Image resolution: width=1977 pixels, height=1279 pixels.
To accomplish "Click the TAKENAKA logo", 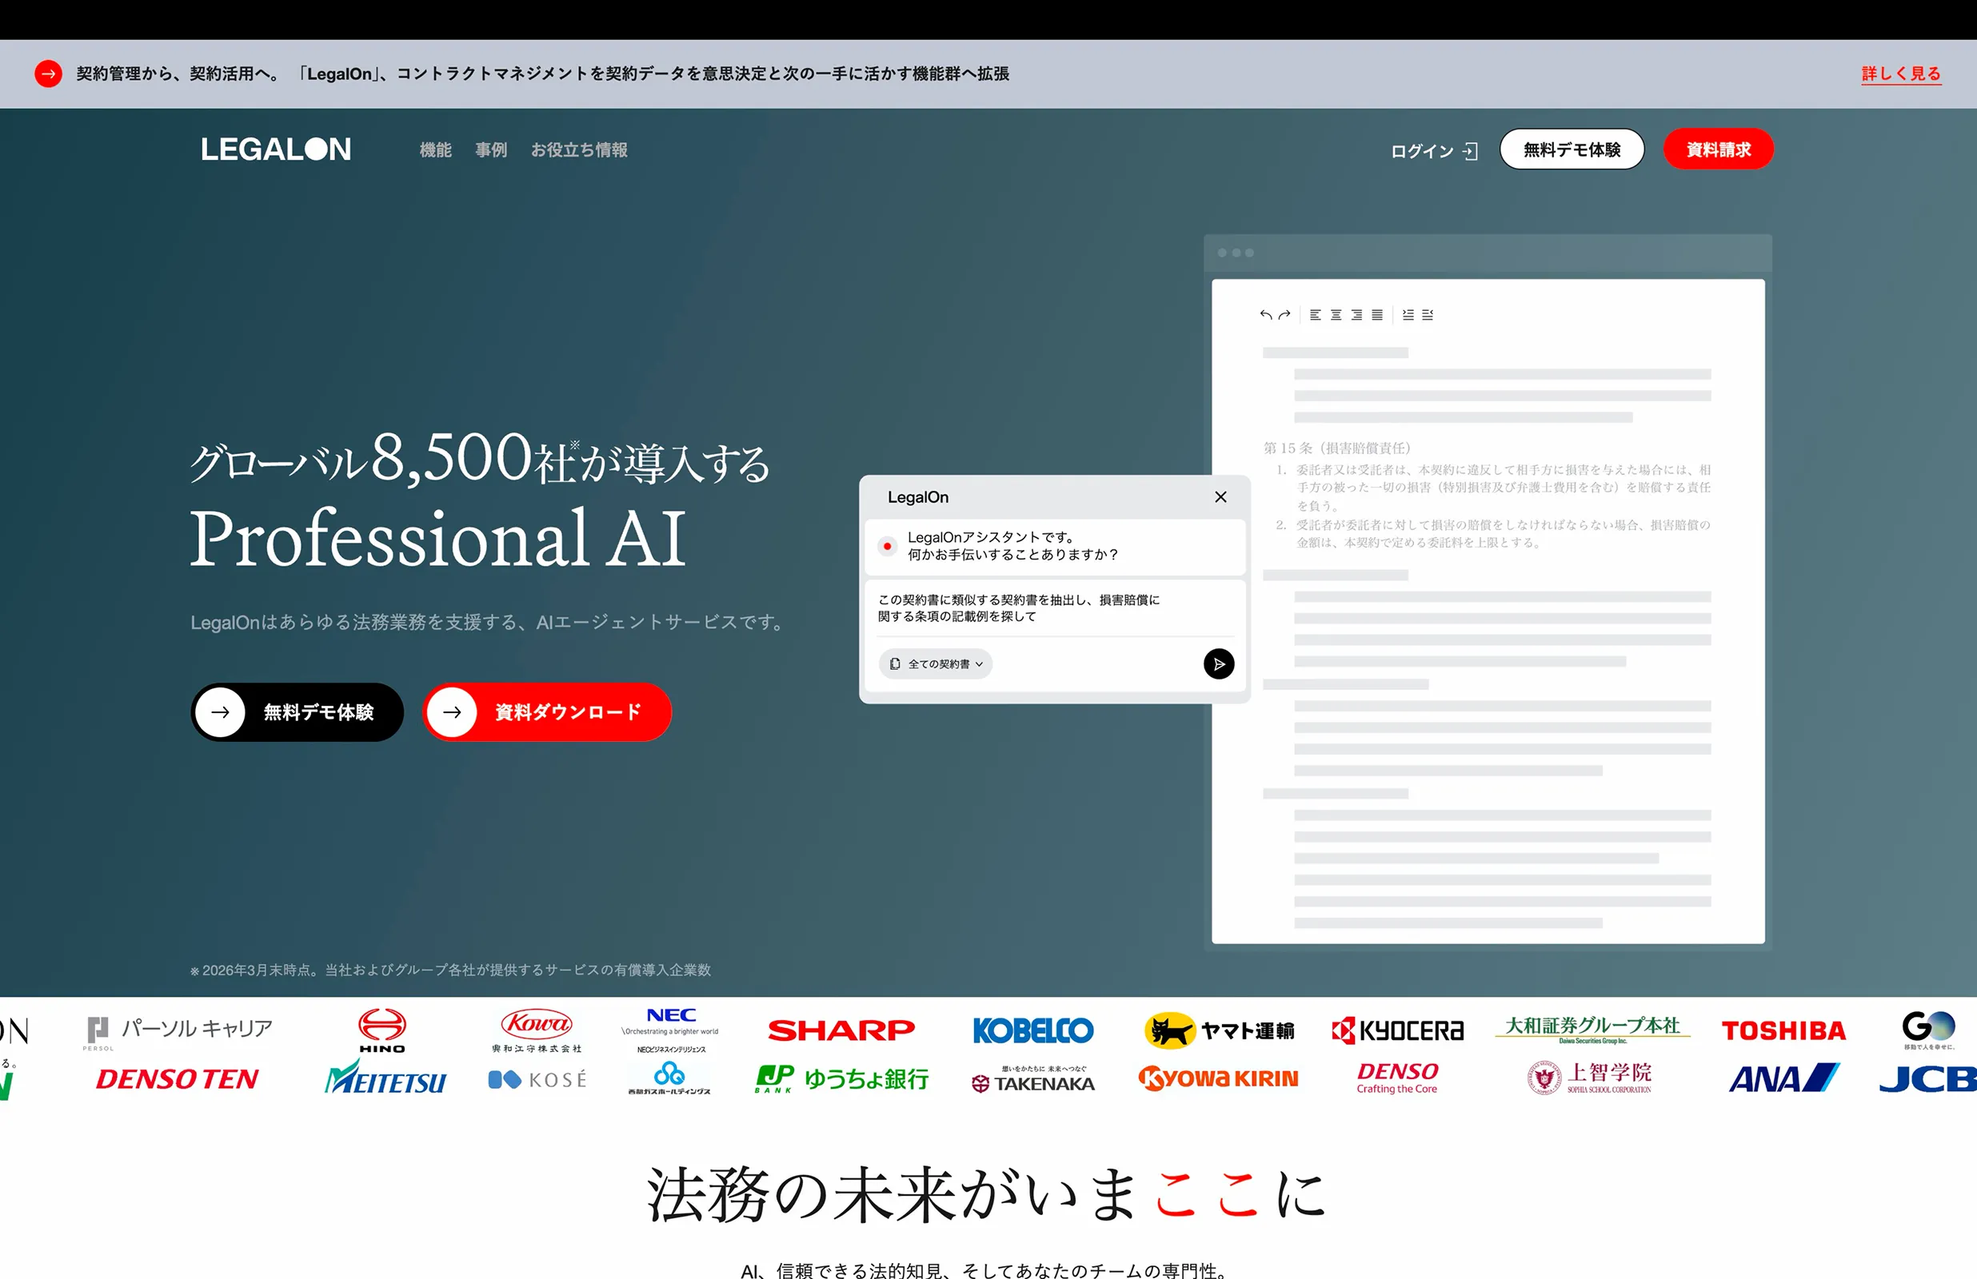I will pyautogui.click(x=1033, y=1079).
